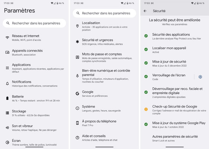Open Stockage settings entry
This screenshot has width=209, height=149.
pyautogui.click(x=34, y=113)
